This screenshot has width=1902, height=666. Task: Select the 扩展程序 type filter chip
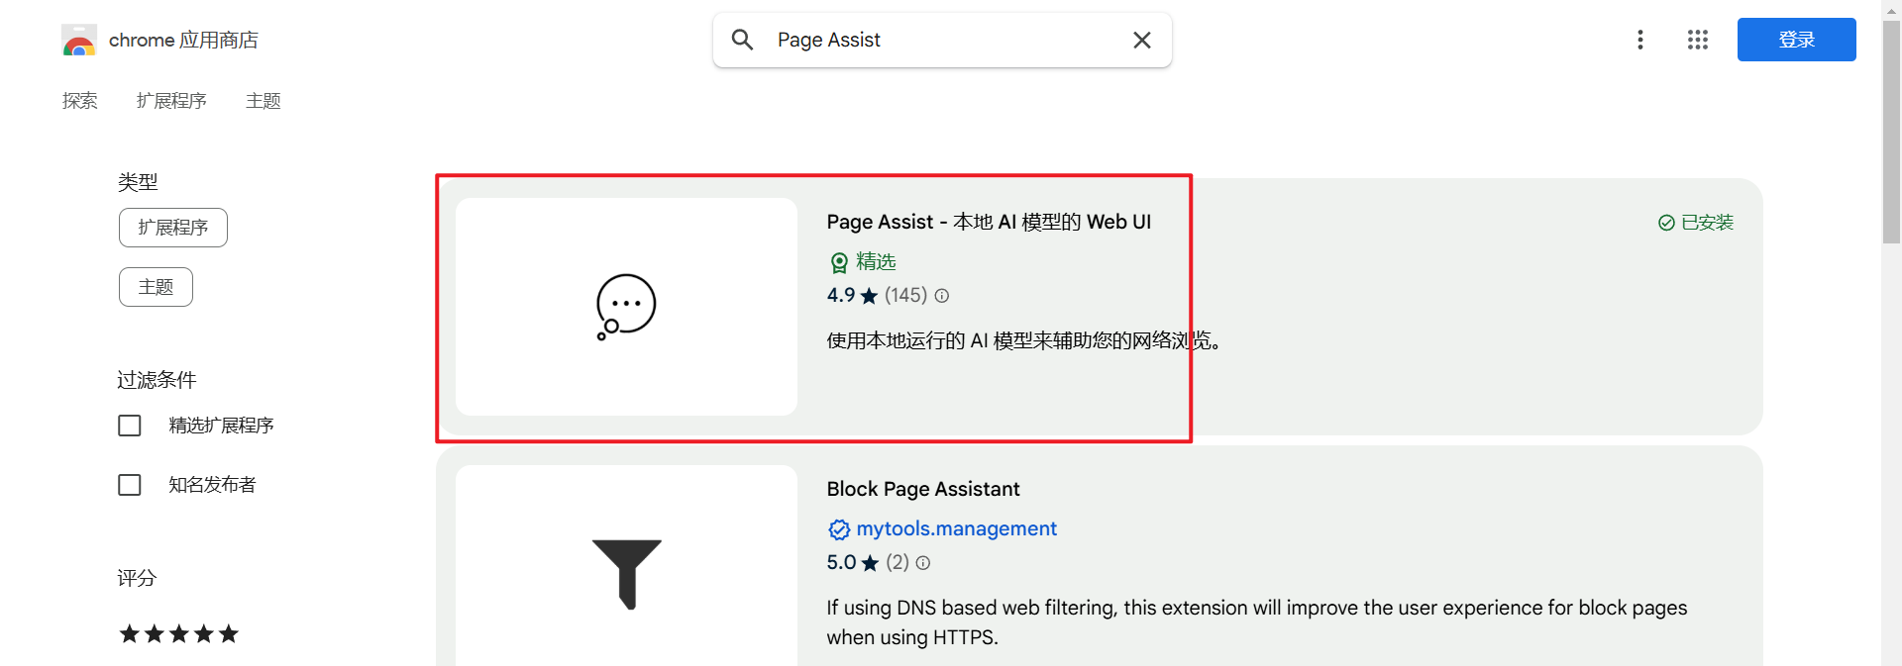173,228
